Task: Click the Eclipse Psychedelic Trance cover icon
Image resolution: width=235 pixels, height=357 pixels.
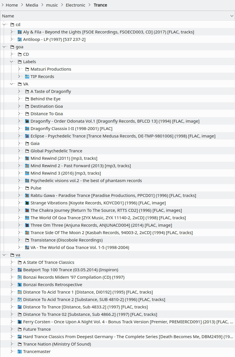Action: [27, 136]
